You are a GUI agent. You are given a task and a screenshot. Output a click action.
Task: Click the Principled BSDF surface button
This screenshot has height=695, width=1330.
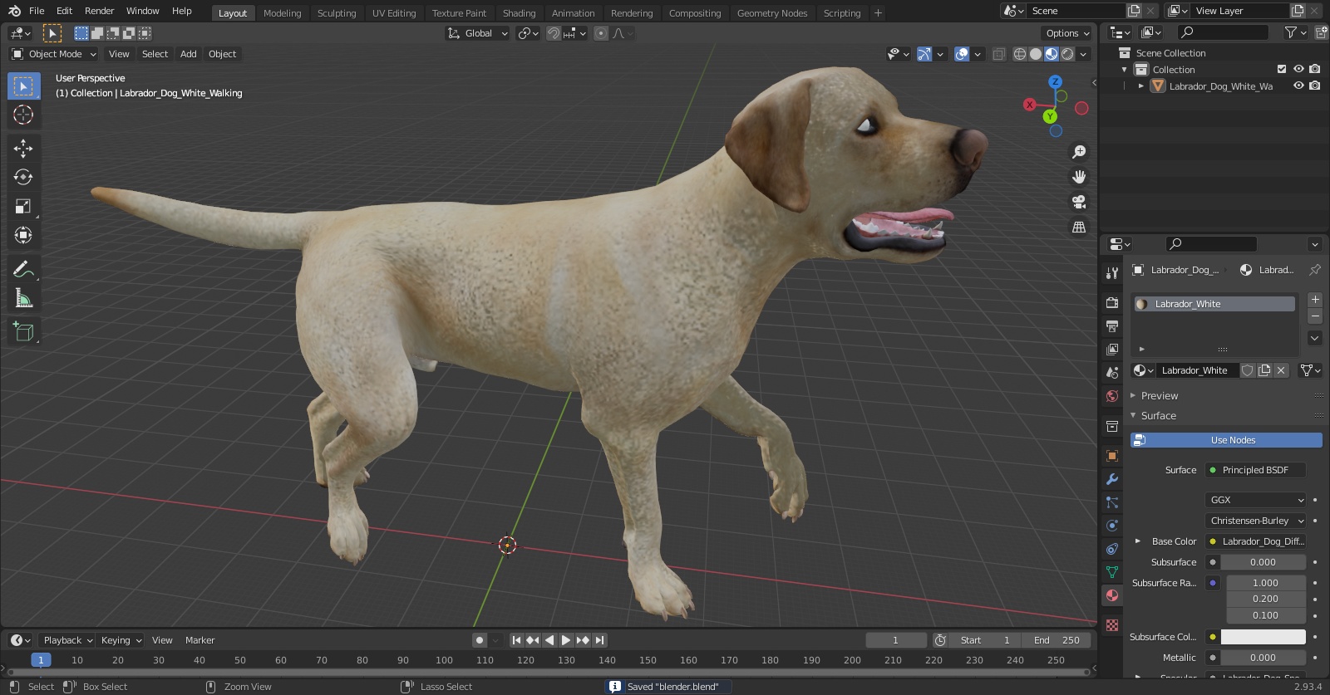[1255, 470]
